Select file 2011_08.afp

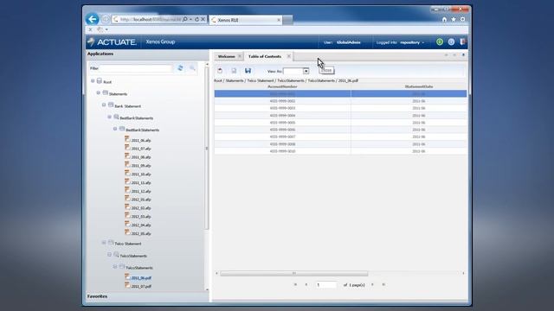(x=141, y=157)
